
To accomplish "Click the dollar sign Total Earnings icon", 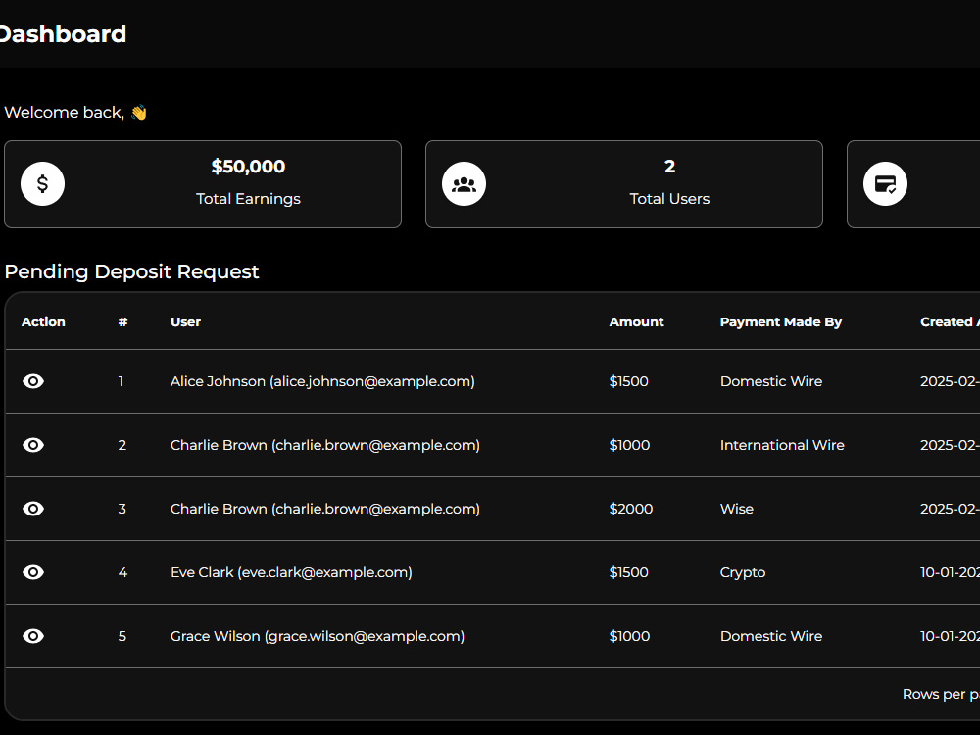I will (42, 184).
